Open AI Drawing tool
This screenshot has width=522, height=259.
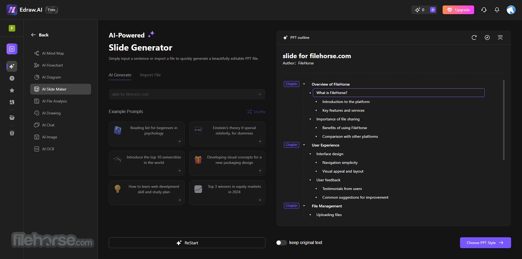[x=60, y=113]
